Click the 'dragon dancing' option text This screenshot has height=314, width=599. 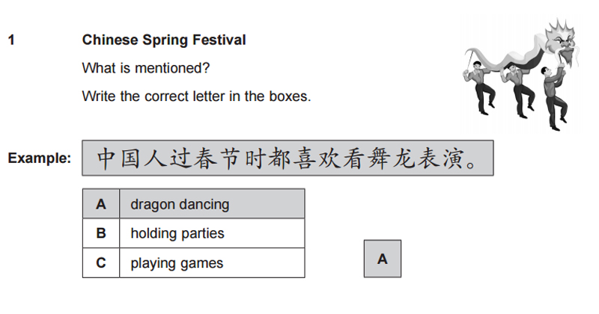[180, 205]
